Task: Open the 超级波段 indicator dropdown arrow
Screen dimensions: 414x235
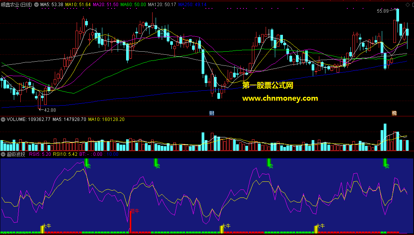Action: click(x=3, y=154)
